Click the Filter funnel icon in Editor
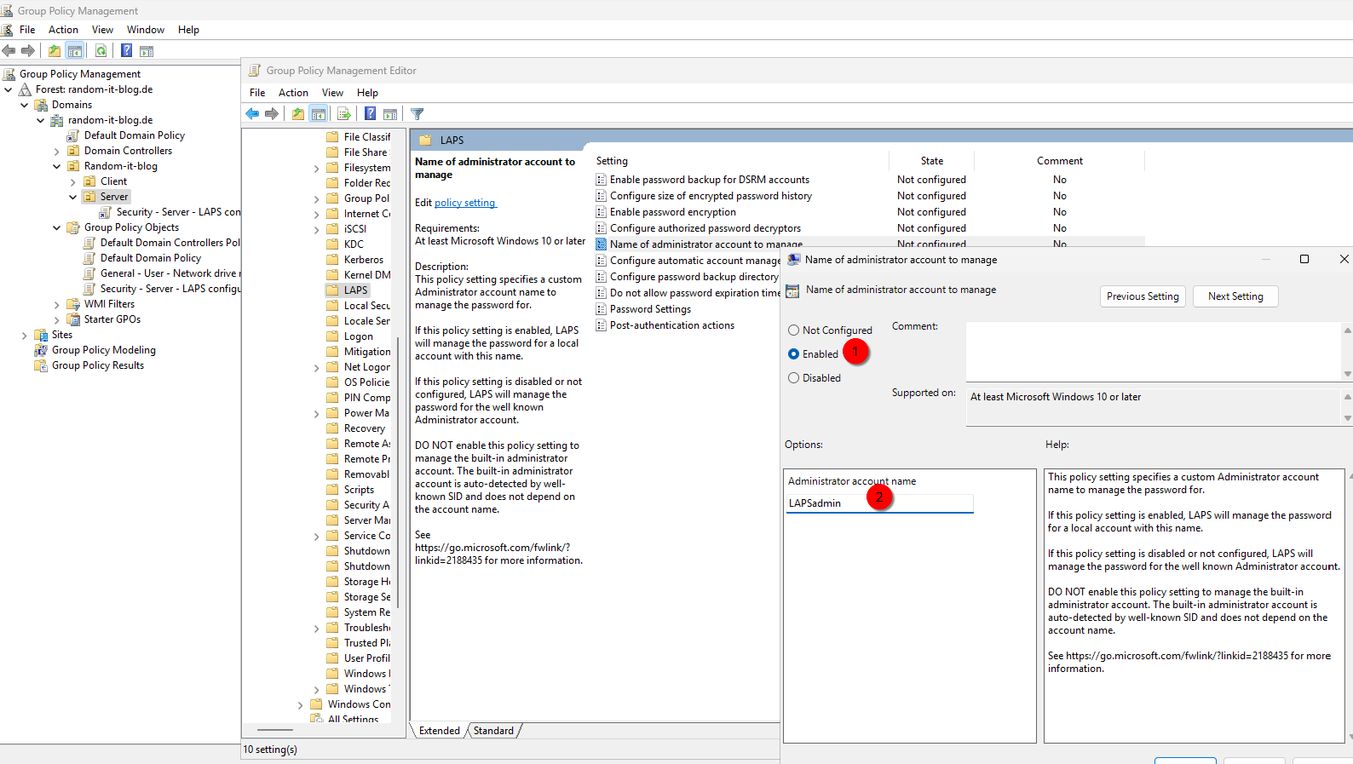 (417, 114)
